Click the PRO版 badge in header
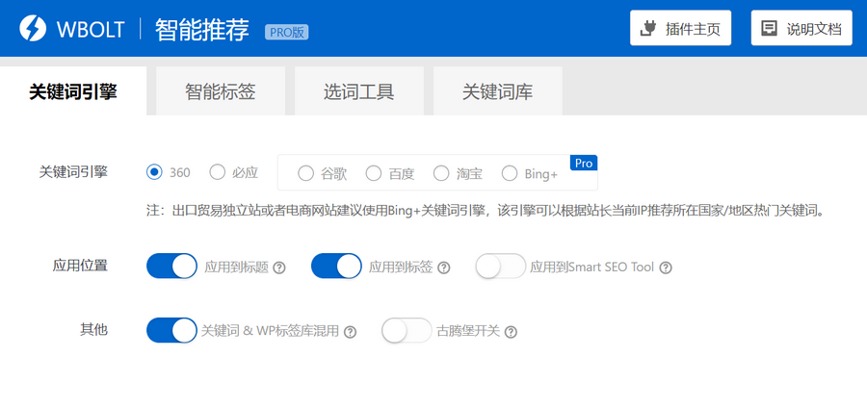Viewport: 867px width, 408px height. pos(287,32)
